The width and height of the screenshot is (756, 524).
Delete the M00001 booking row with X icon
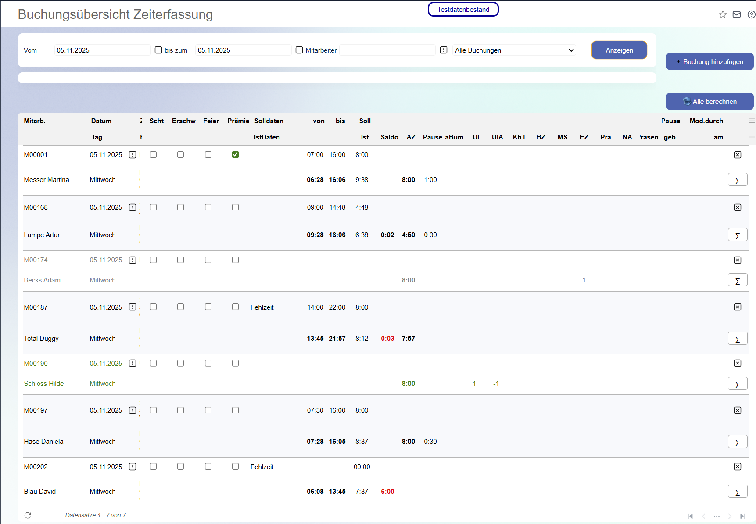[738, 155]
